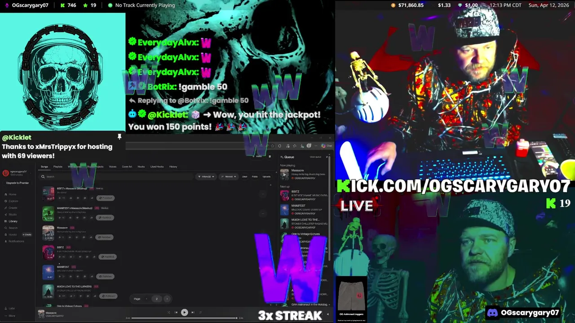The width and height of the screenshot is (575, 323).
Task: Select MUCH LOVE TO THE... in the Queue
Action: (x=304, y=223)
